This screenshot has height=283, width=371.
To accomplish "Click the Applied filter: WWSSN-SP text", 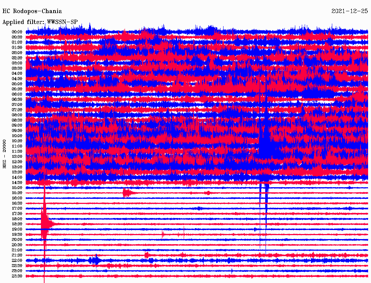I will pyautogui.click(x=40, y=22).
